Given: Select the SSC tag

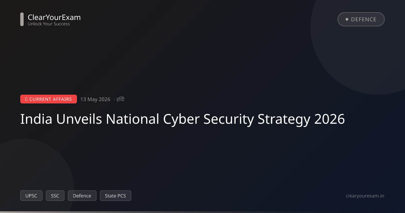Looking at the screenshot, I should (x=55, y=196).
